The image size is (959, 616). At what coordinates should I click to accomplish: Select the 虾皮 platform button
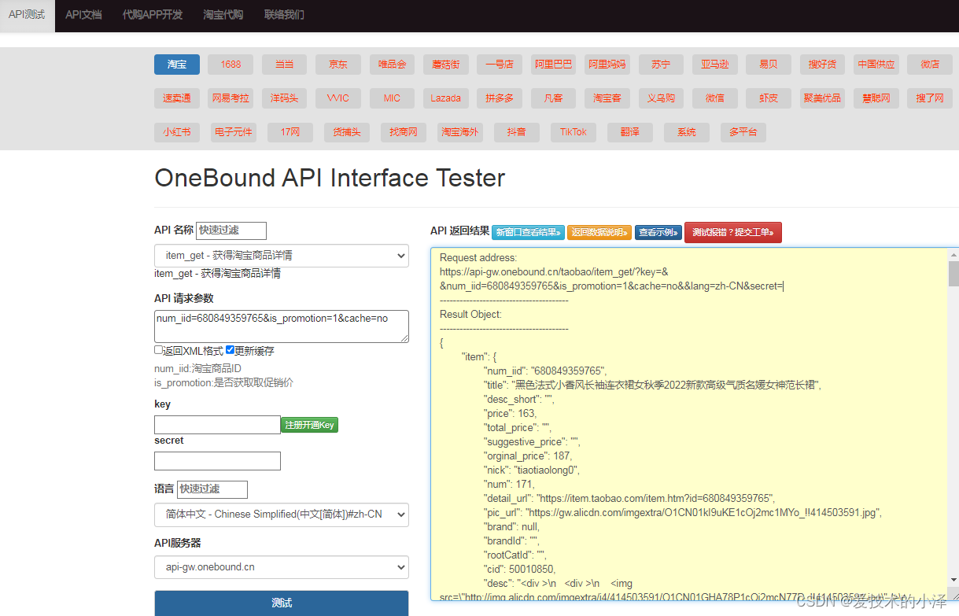[769, 98]
